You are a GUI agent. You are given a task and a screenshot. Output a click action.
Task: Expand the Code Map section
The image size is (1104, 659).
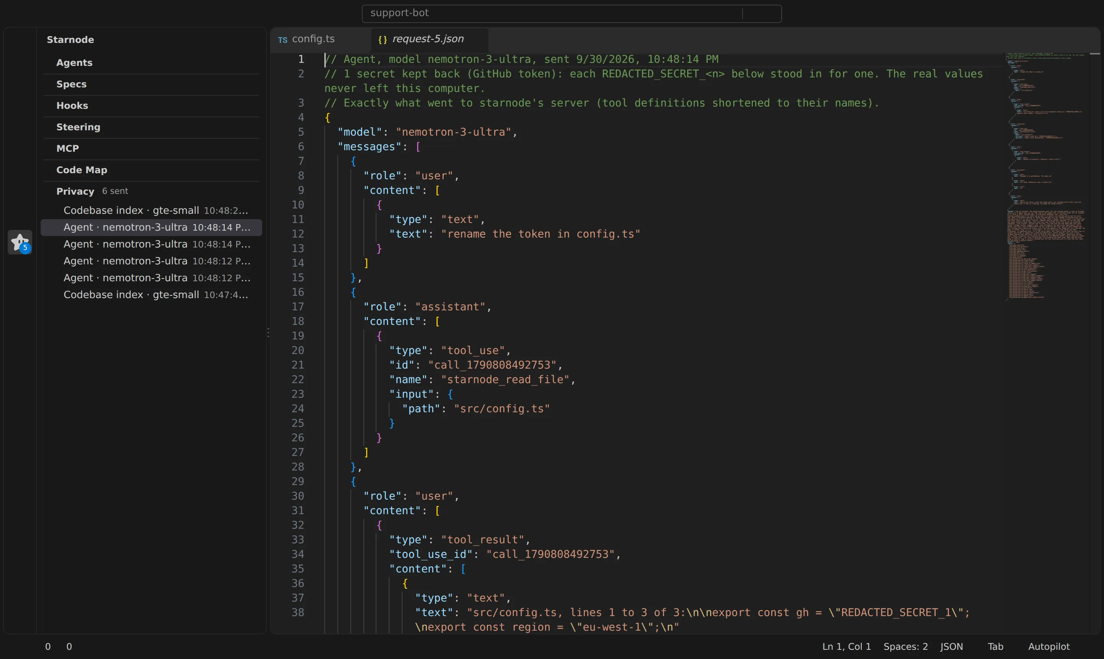[151, 170]
